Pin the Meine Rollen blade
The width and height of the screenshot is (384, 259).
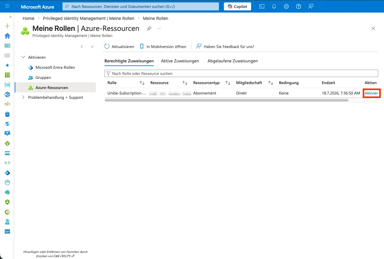(149, 28)
